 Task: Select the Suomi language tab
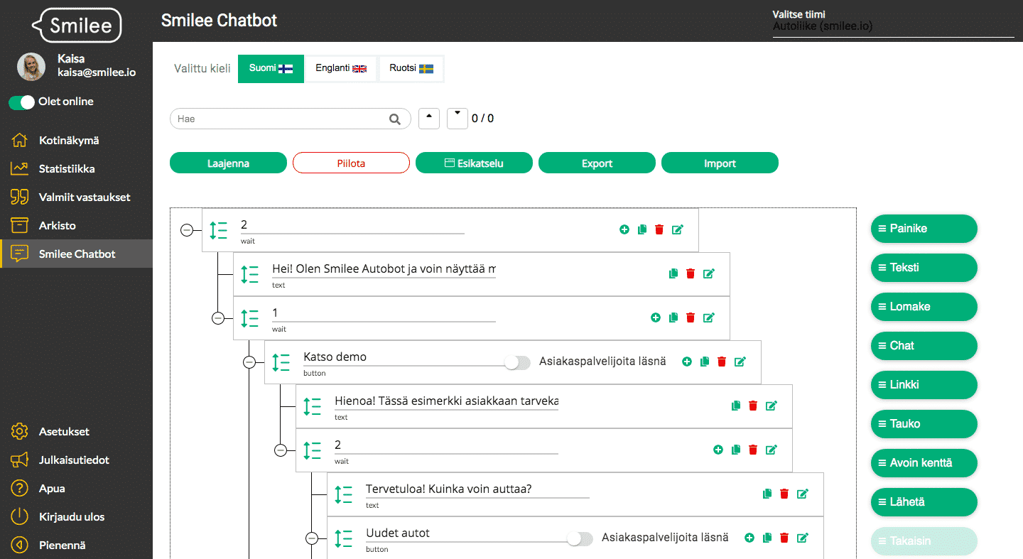click(271, 69)
